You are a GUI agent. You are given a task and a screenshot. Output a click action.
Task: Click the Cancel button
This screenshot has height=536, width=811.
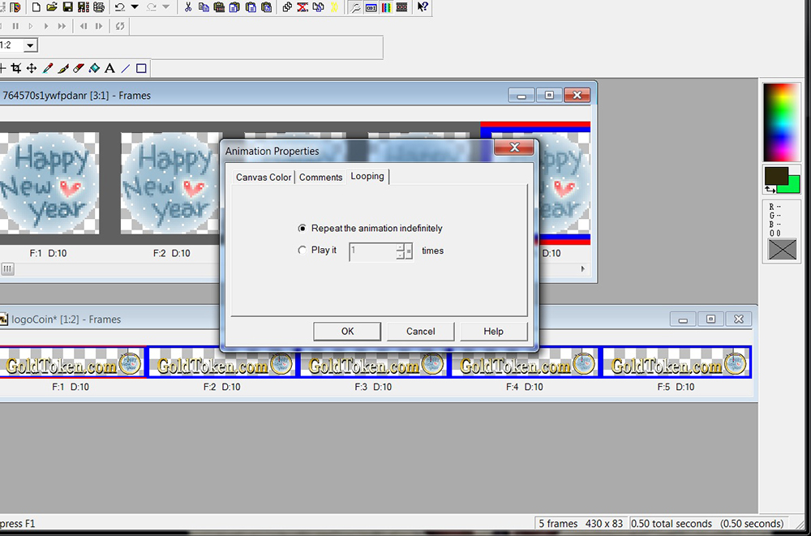coord(420,331)
